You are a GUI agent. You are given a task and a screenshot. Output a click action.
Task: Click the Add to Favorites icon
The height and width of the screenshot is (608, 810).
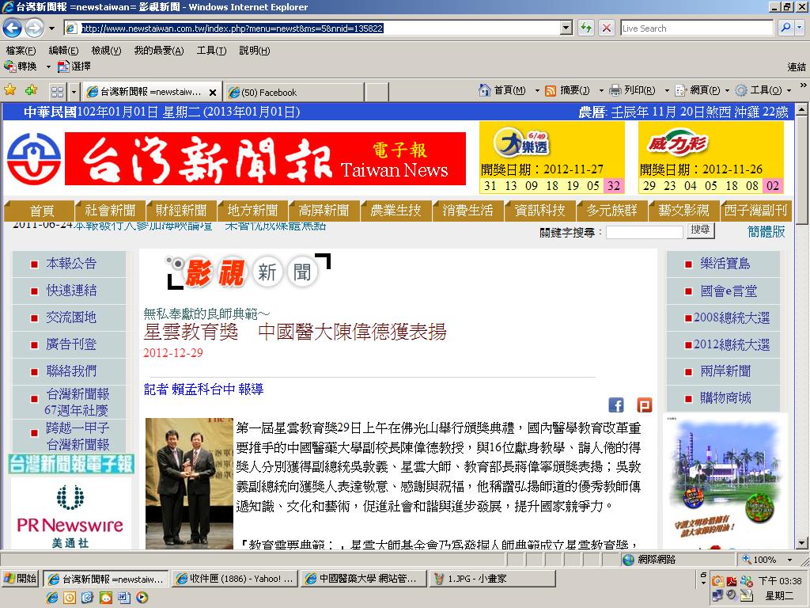point(31,90)
